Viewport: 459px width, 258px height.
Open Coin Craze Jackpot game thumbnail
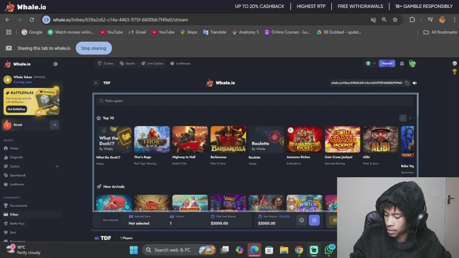(x=342, y=139)
